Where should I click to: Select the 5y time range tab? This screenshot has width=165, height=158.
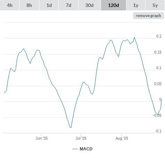(155, 5)
